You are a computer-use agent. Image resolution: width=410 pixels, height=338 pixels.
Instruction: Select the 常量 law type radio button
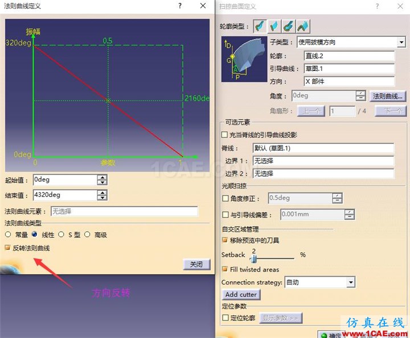8,235
